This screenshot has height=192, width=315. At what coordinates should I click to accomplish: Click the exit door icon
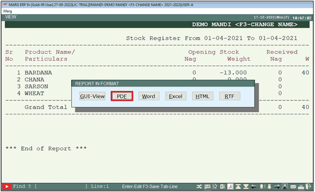pyautogui.click(x=308, y=187)
